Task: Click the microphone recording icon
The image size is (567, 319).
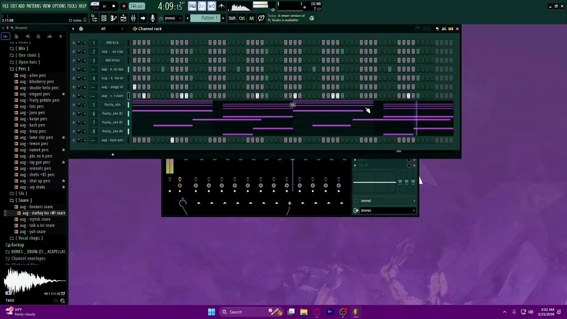Action: 153,18
